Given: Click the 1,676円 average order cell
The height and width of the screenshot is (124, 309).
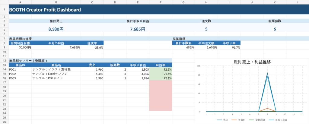Looking at the screenshot, I should click(206, 47).
